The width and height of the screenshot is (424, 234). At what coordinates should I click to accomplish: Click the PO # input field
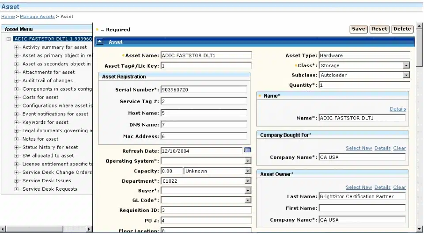(x=206, y=220)
